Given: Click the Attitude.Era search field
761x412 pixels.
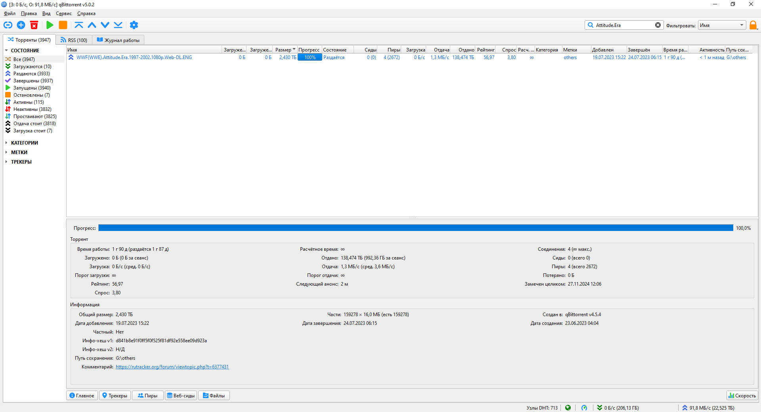Looking at the screenshot, I should pos(624,25).
